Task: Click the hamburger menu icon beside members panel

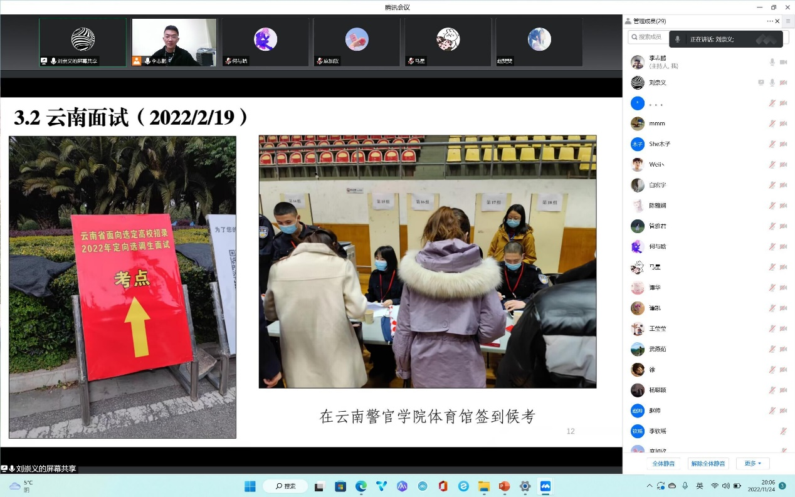Action: [788, 21]
